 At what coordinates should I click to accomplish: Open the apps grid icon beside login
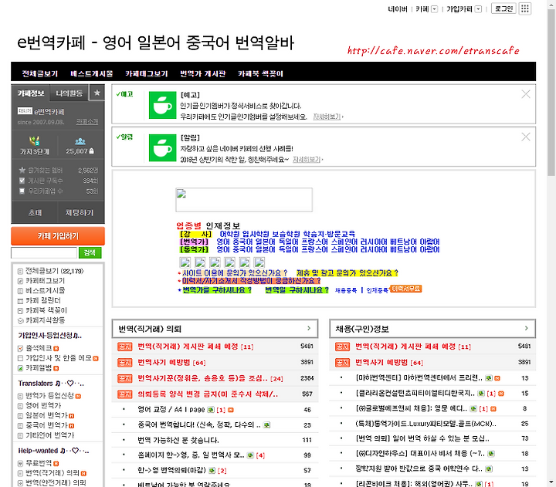[525, 8]
